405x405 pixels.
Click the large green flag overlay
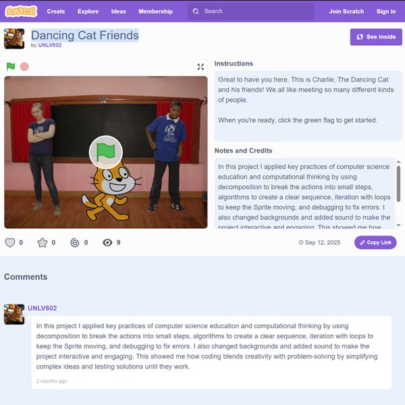[106, 152]
